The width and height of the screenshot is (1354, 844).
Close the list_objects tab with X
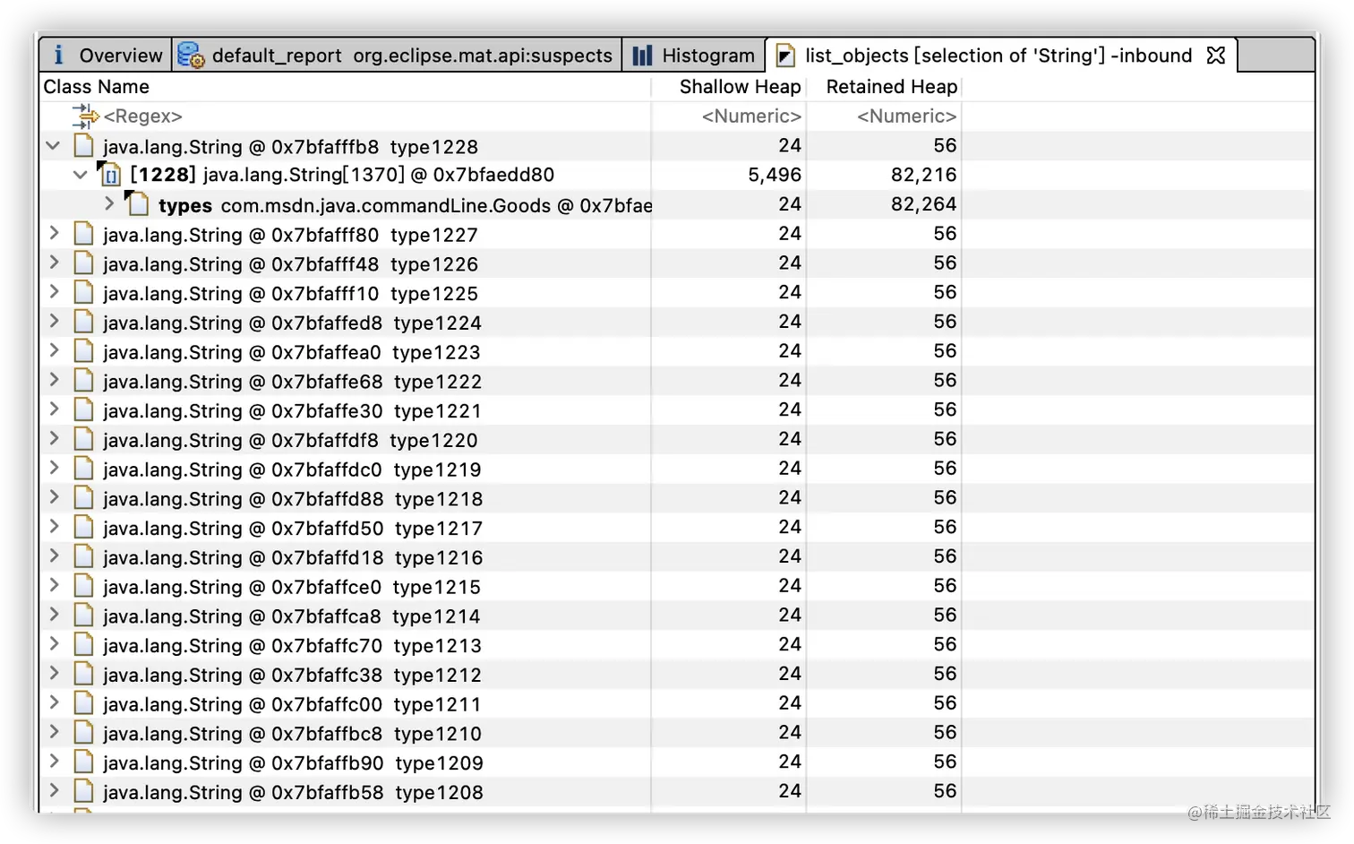pyautogui.click(x=1215, y=56)
